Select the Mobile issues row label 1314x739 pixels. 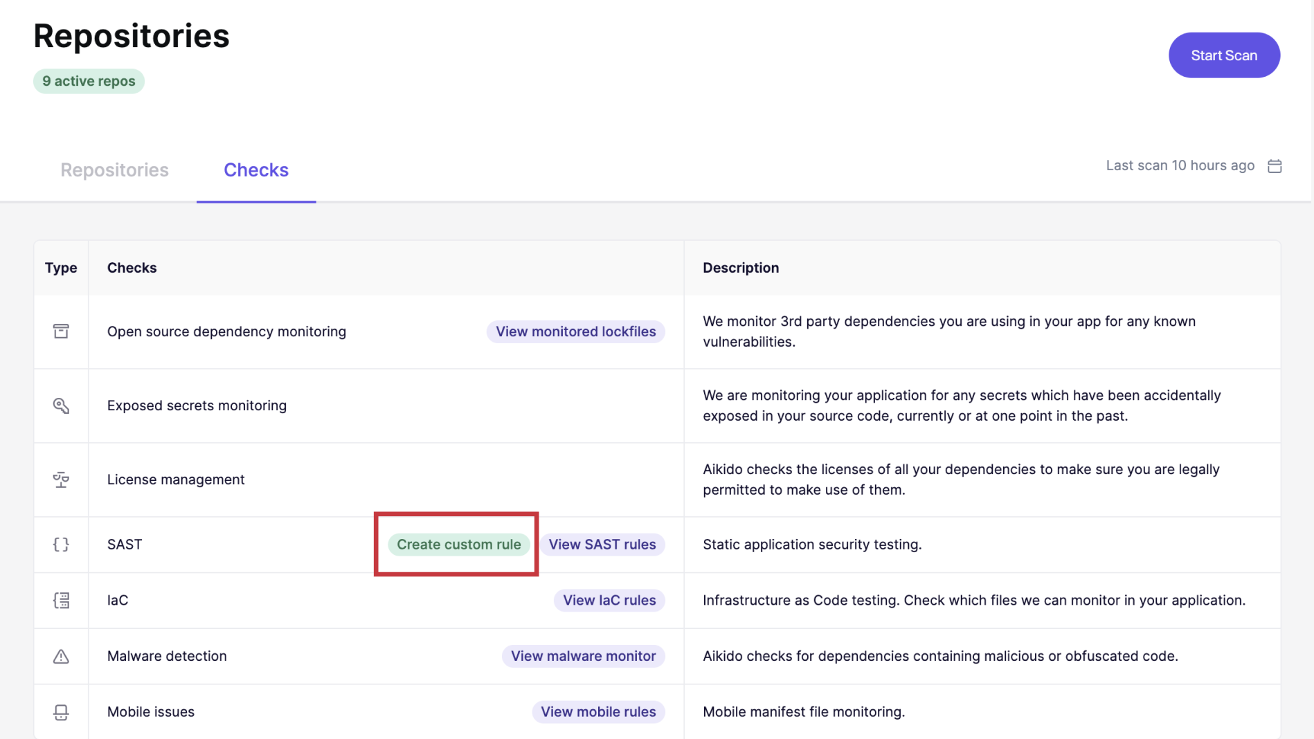(x=151, y=712)
